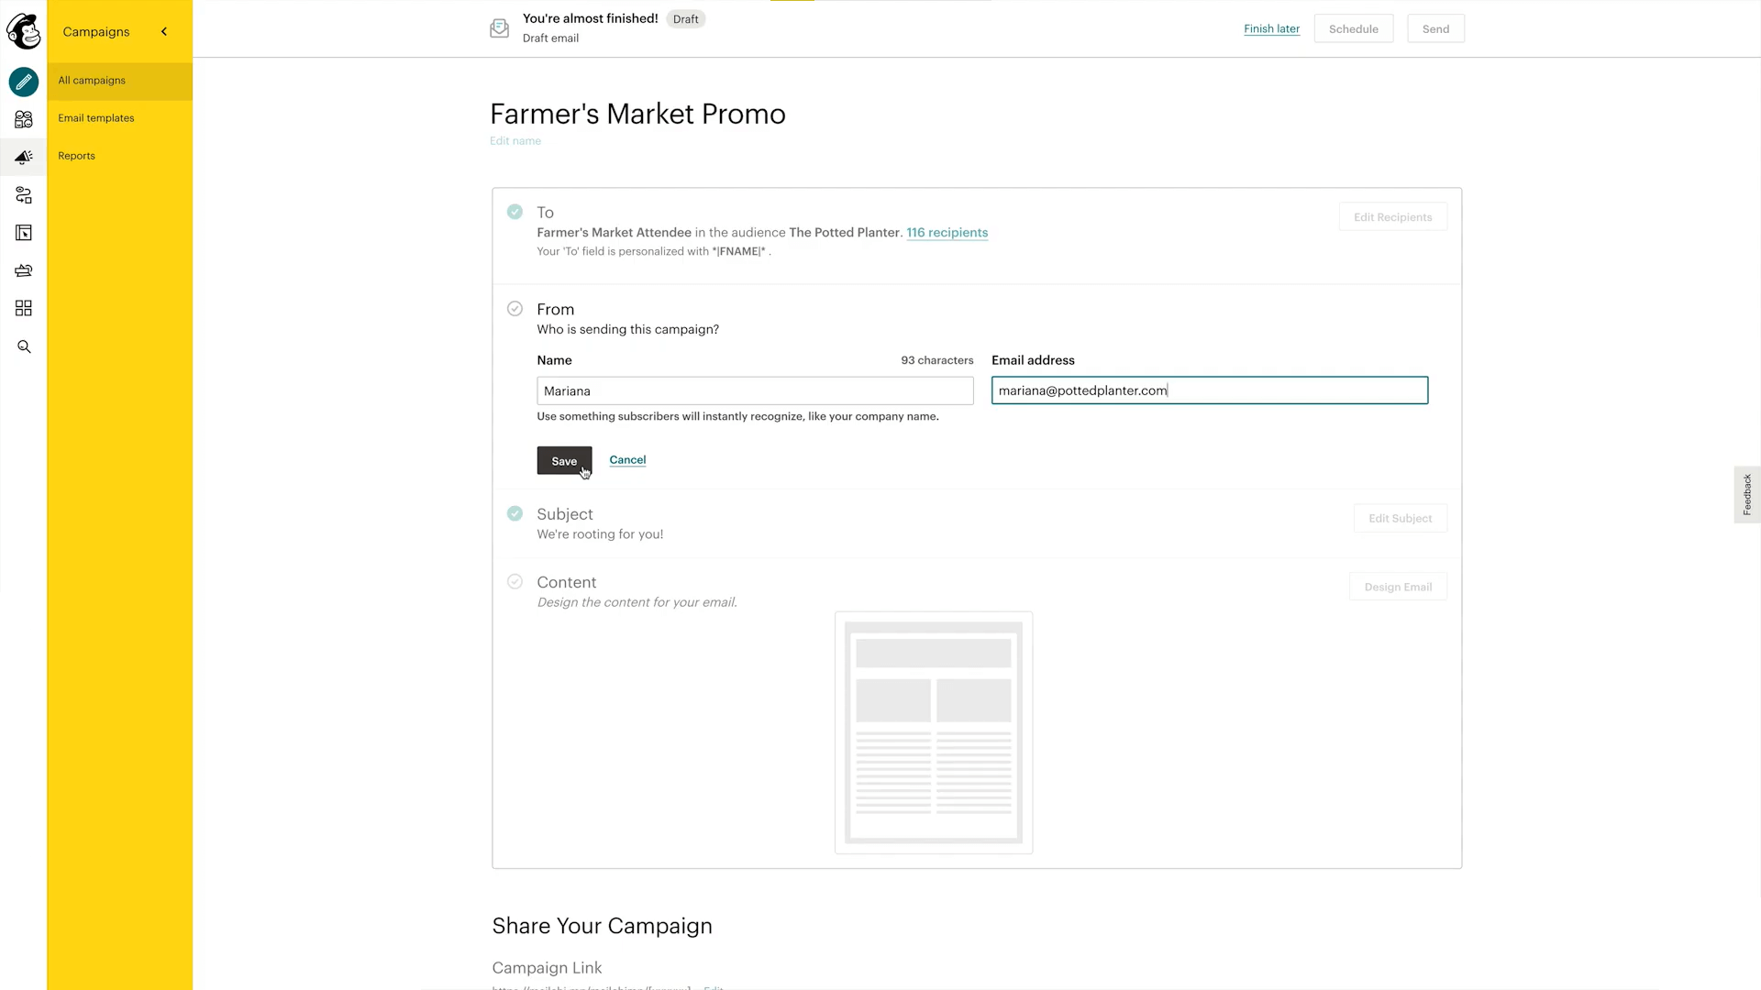Viewport: 1761px width, 990px height.
Task: Collapse the Campaigns sidebar panel
Action: point(164,31)
